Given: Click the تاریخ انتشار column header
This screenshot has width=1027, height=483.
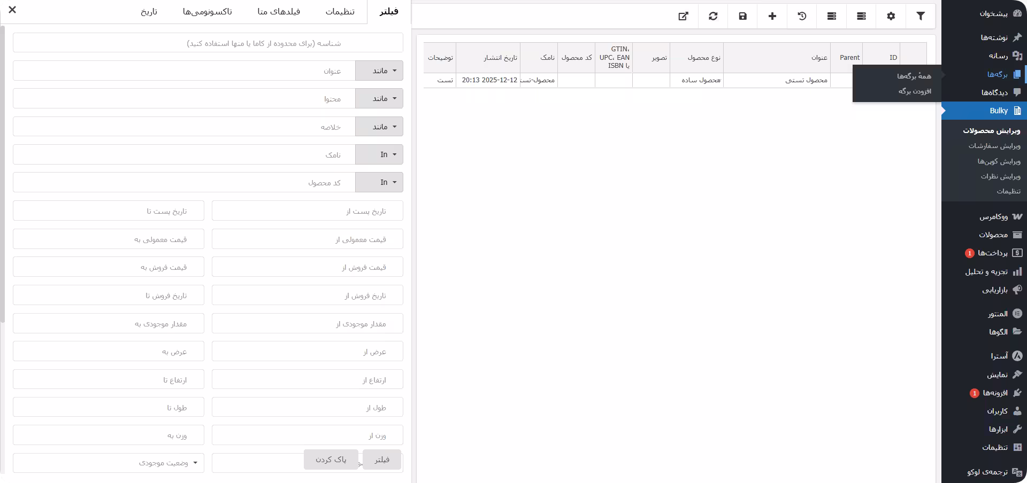Looking at the screenshot, I should coord(488,58).
